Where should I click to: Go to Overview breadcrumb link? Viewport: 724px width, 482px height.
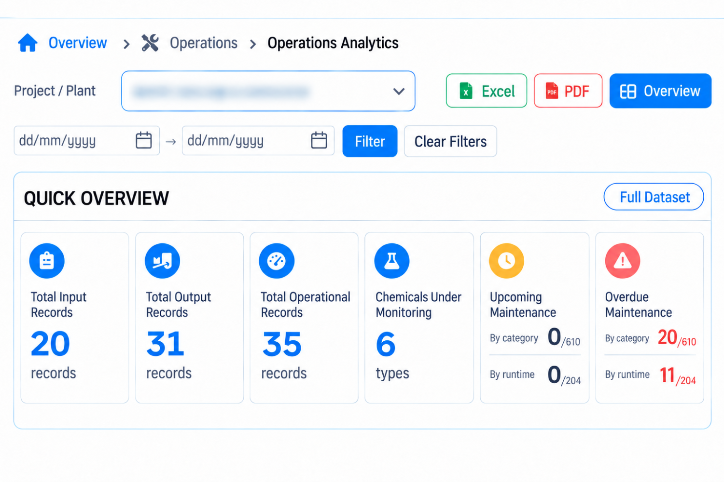[78, 43]
